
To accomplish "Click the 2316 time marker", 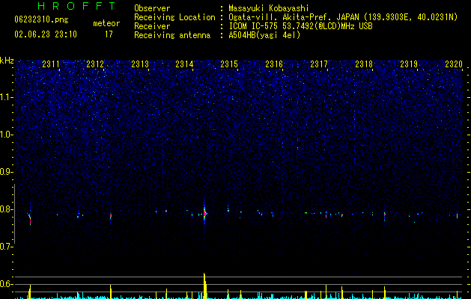I will pyautogui.click(x=274, y=64).
